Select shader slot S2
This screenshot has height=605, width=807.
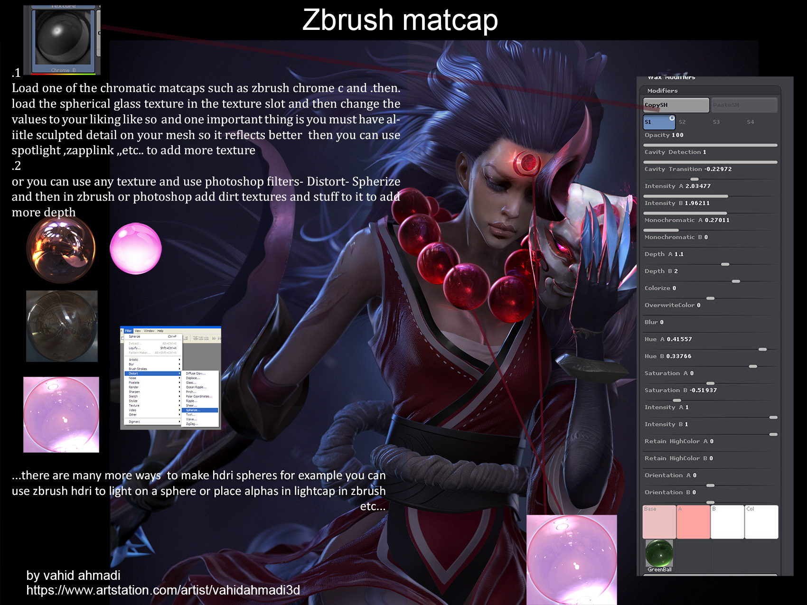682,122
